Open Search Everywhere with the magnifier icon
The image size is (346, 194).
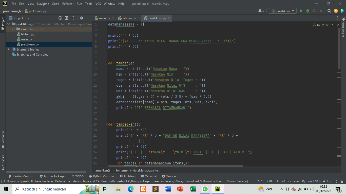[x=329, y=11]
